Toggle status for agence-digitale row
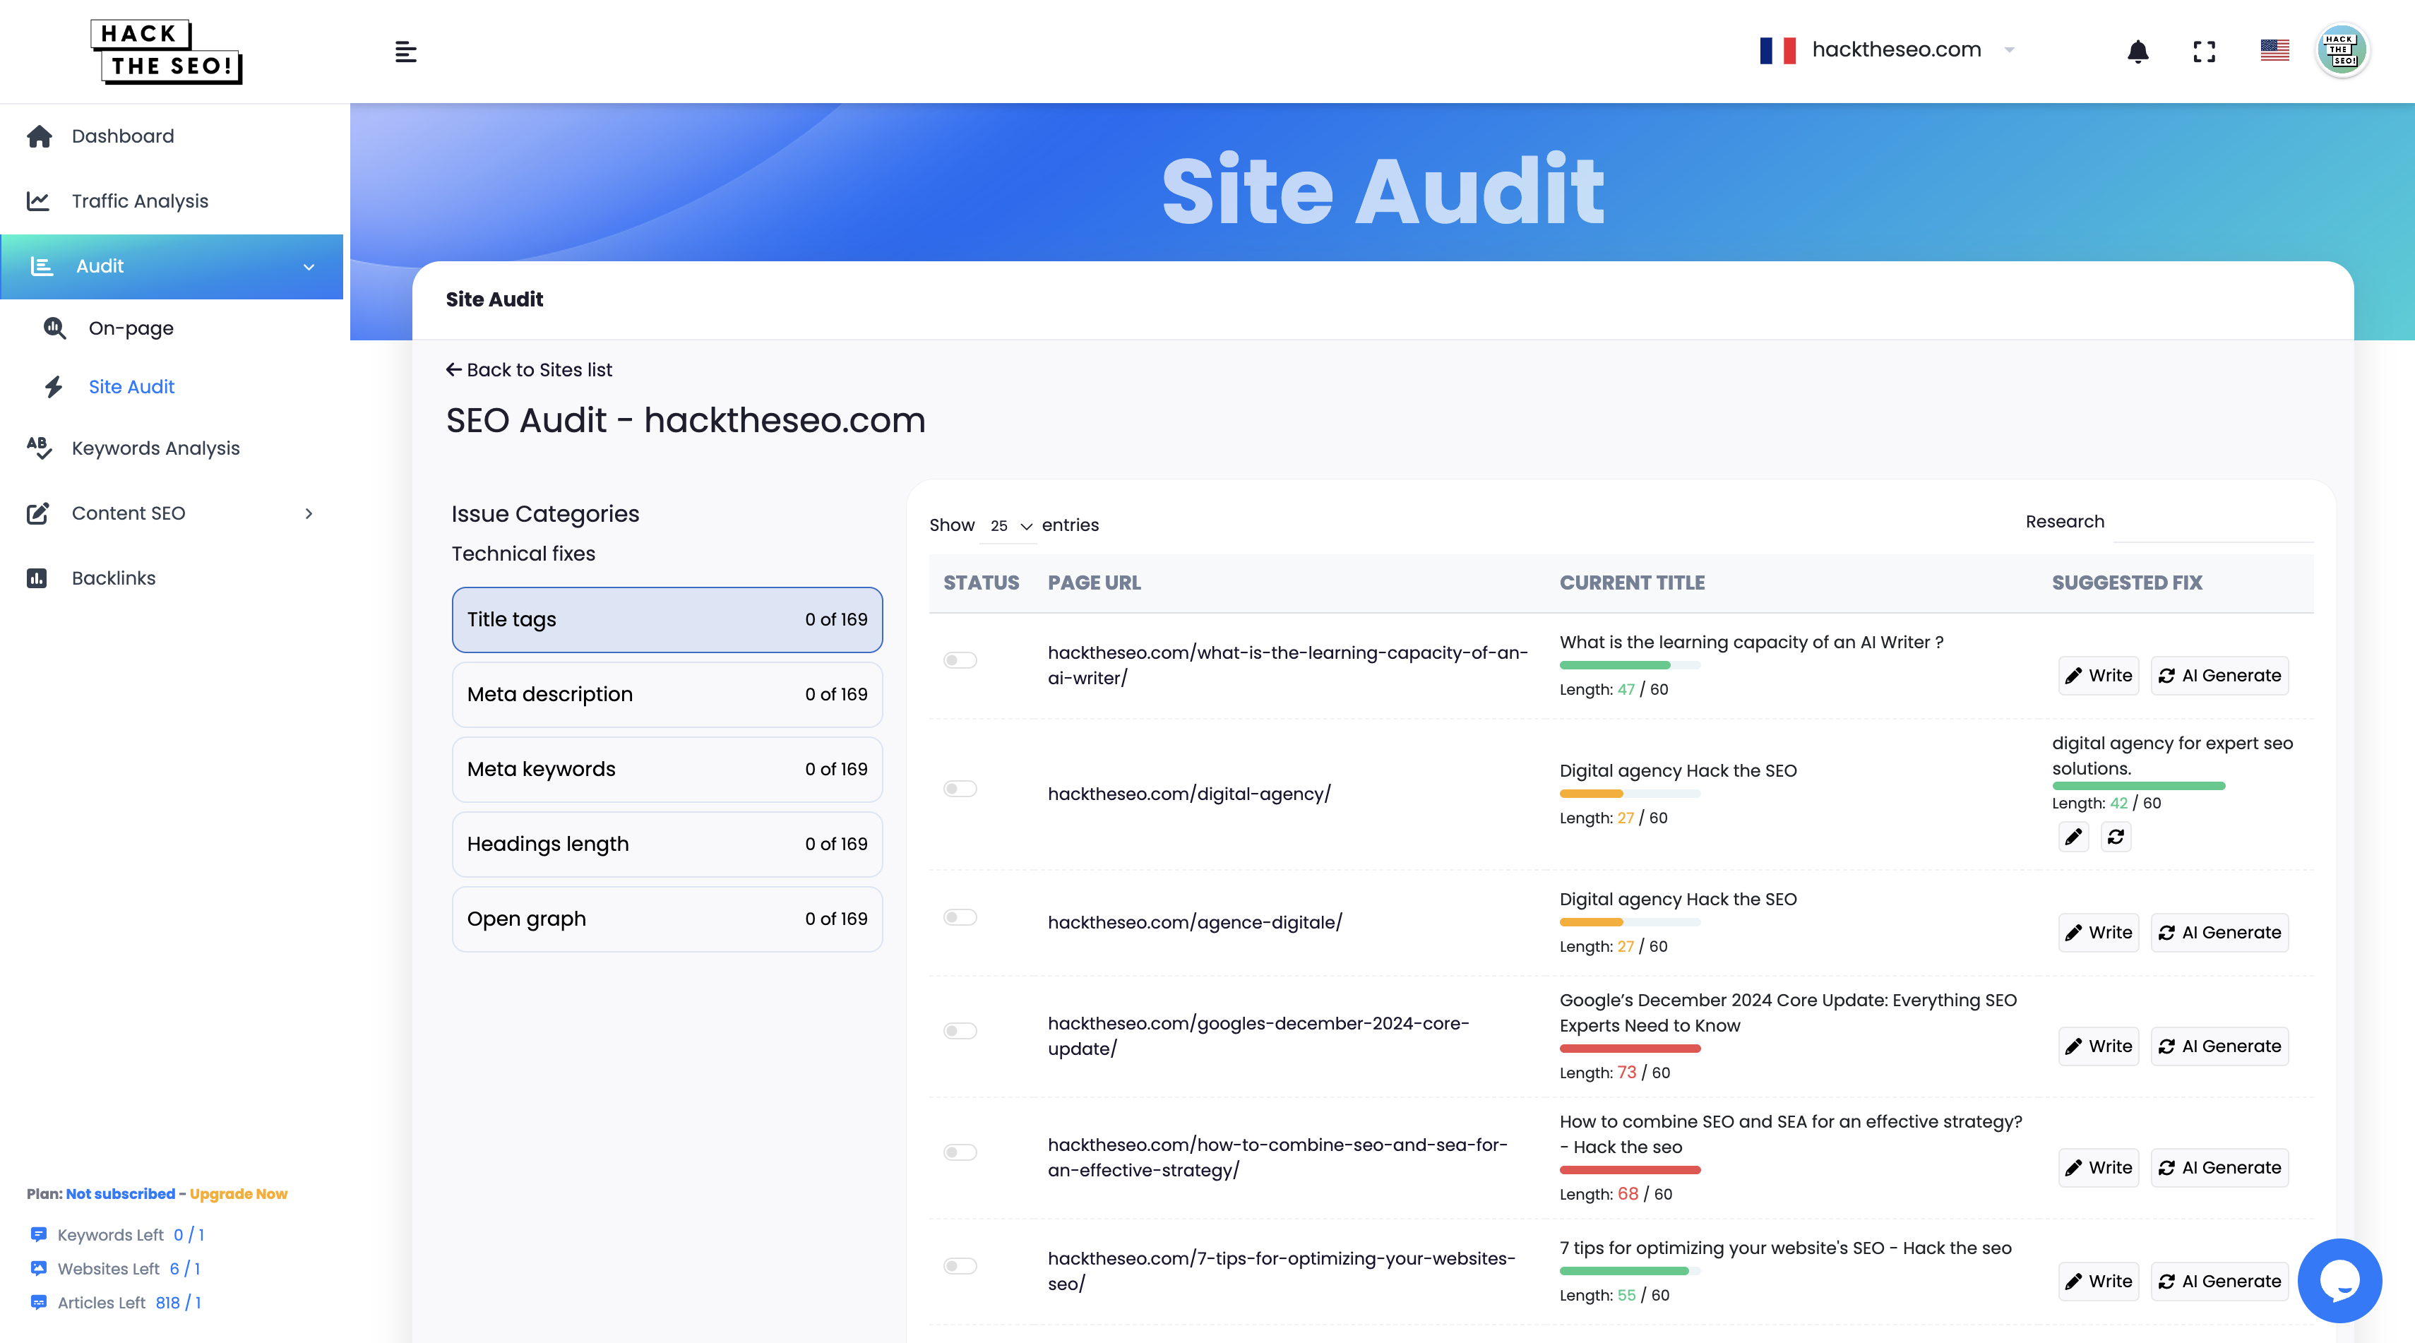The width and height of the screenshot is (2415, 1343). point(960,917)
